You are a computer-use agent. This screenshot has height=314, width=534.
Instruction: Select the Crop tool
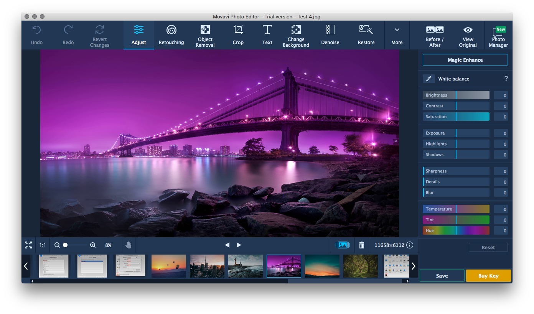[x=238, y=35]
